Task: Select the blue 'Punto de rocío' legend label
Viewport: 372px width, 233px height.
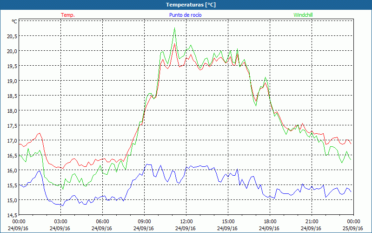Action: click(x=185, y=15)
